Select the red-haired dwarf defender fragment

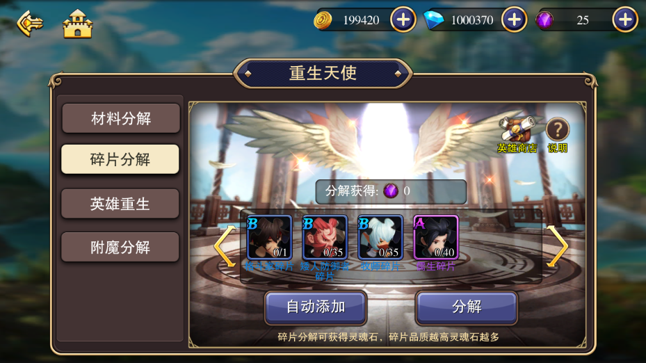coord(325,238)
